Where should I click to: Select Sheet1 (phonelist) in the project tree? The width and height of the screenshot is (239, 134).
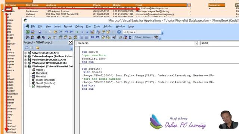[x=45, y=80]
